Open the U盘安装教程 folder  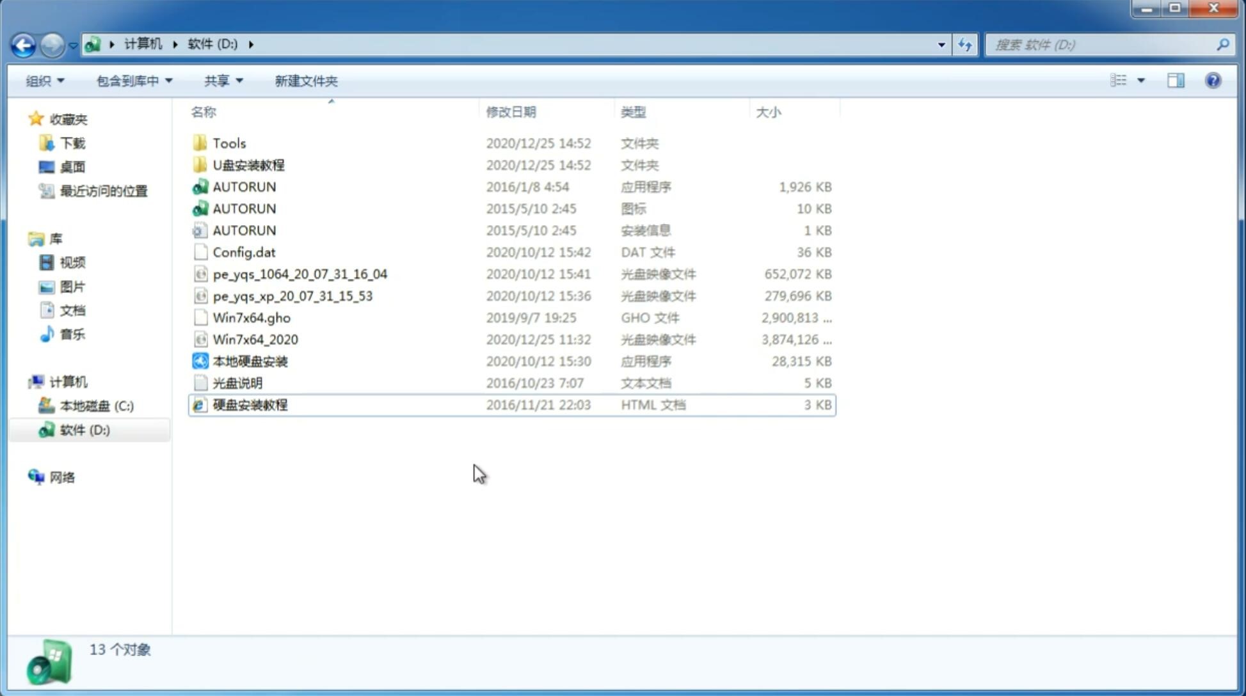coord(248,164)
